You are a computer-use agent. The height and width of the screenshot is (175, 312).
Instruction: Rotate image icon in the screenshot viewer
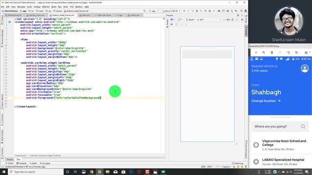coord(288,52)
